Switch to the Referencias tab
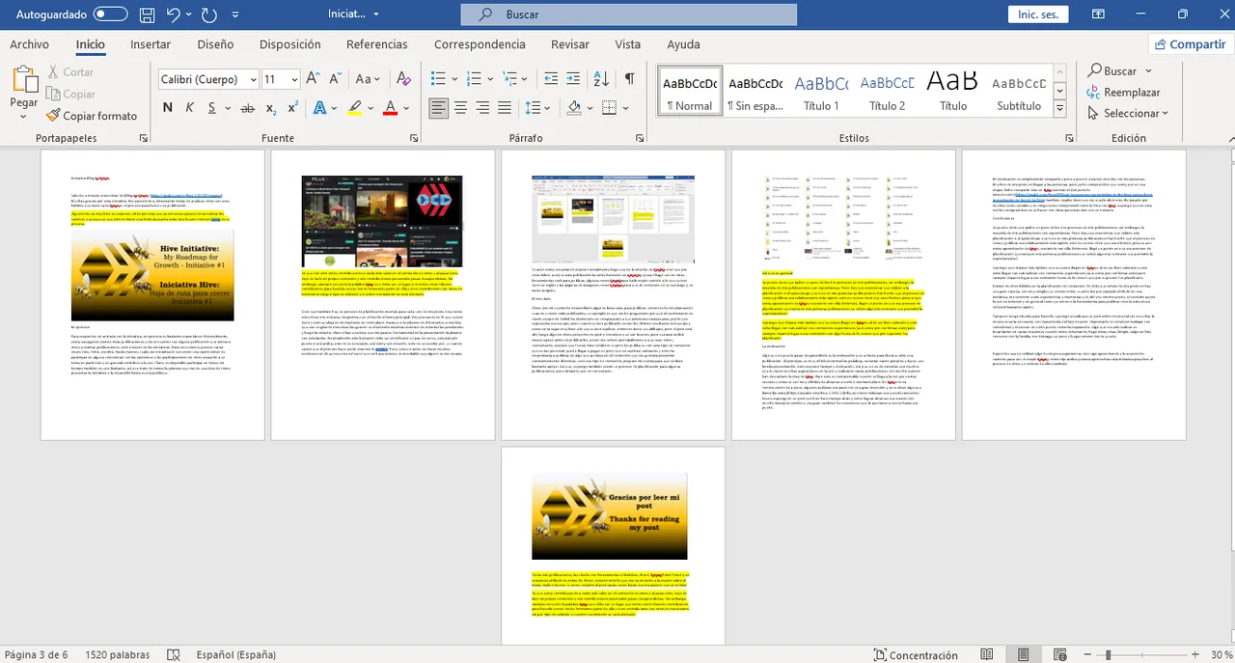 (x=376, y=44)
